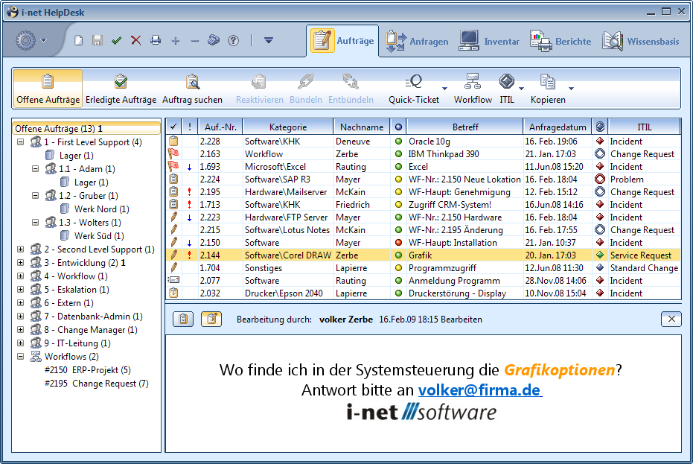
Task: Select #2195 Change Request workflow
Action: (x=96, y=383)
